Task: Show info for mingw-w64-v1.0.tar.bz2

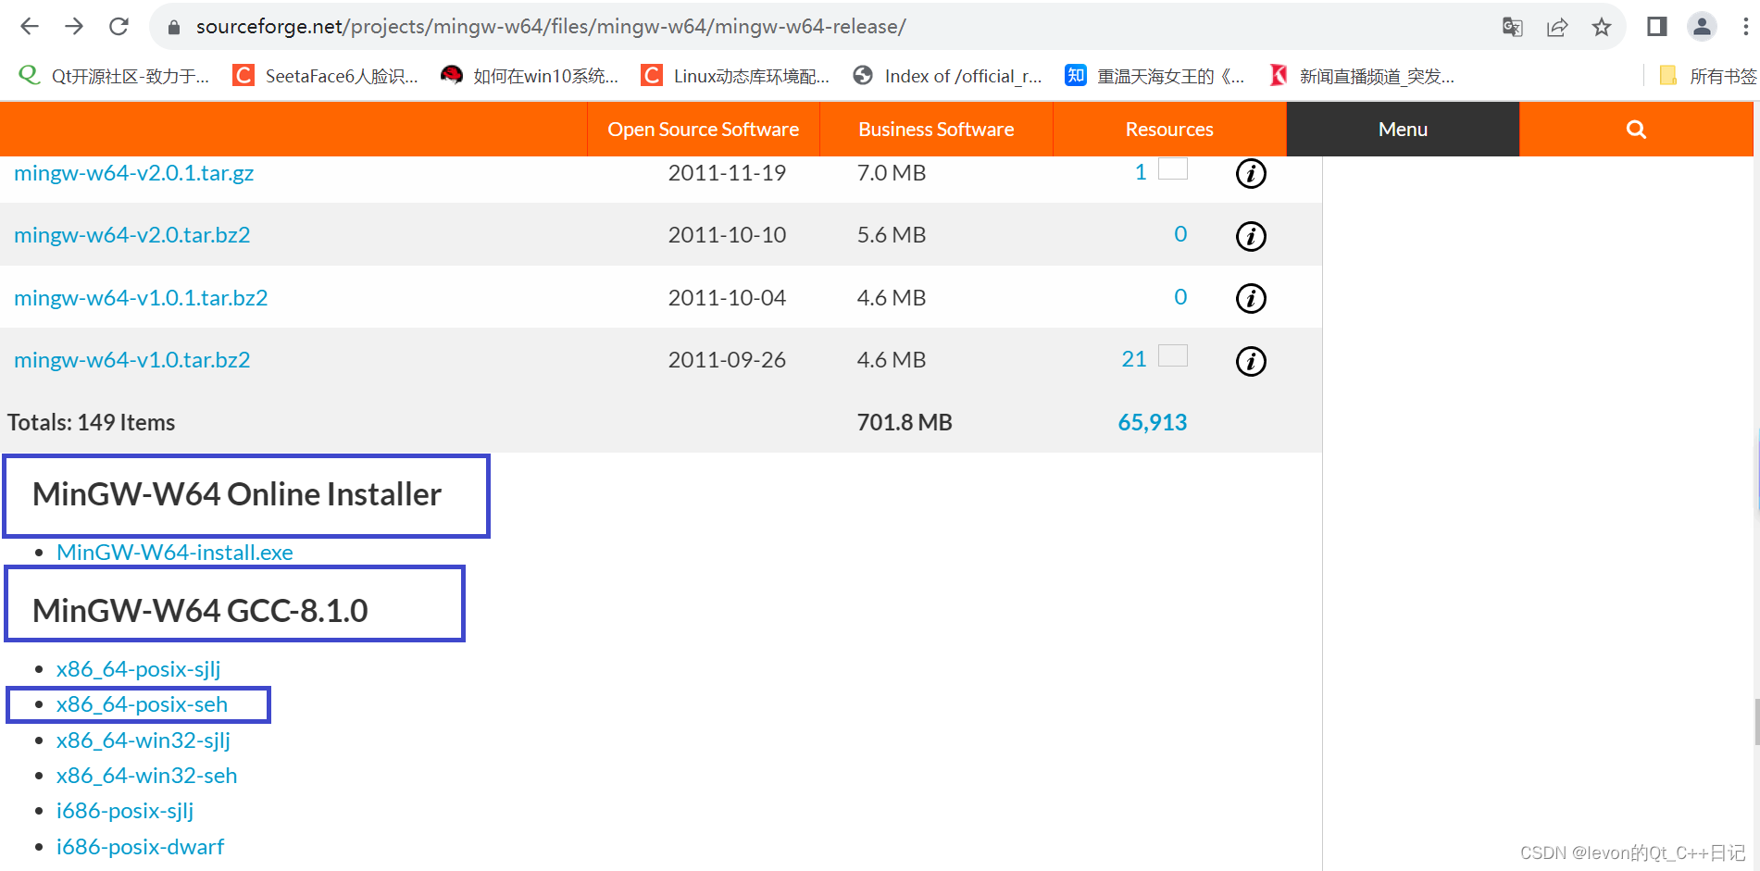Action: click(x=1251, y=361)
